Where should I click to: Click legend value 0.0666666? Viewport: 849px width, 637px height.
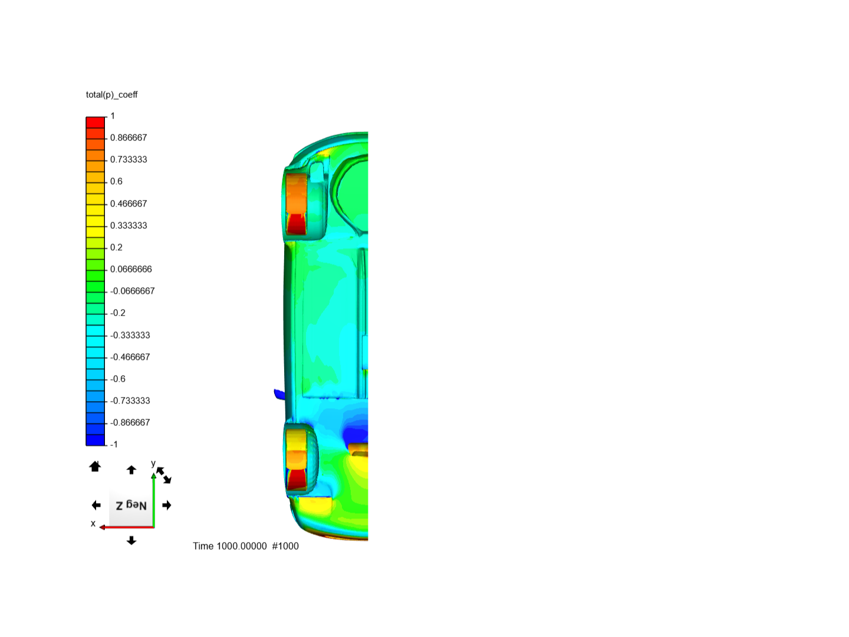[131, 269]
